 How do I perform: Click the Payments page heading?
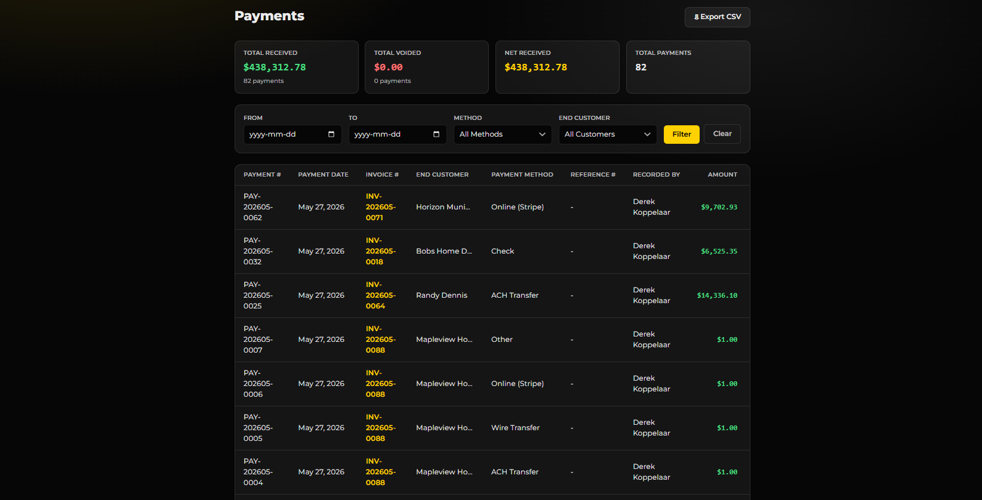tap(269, 16)
